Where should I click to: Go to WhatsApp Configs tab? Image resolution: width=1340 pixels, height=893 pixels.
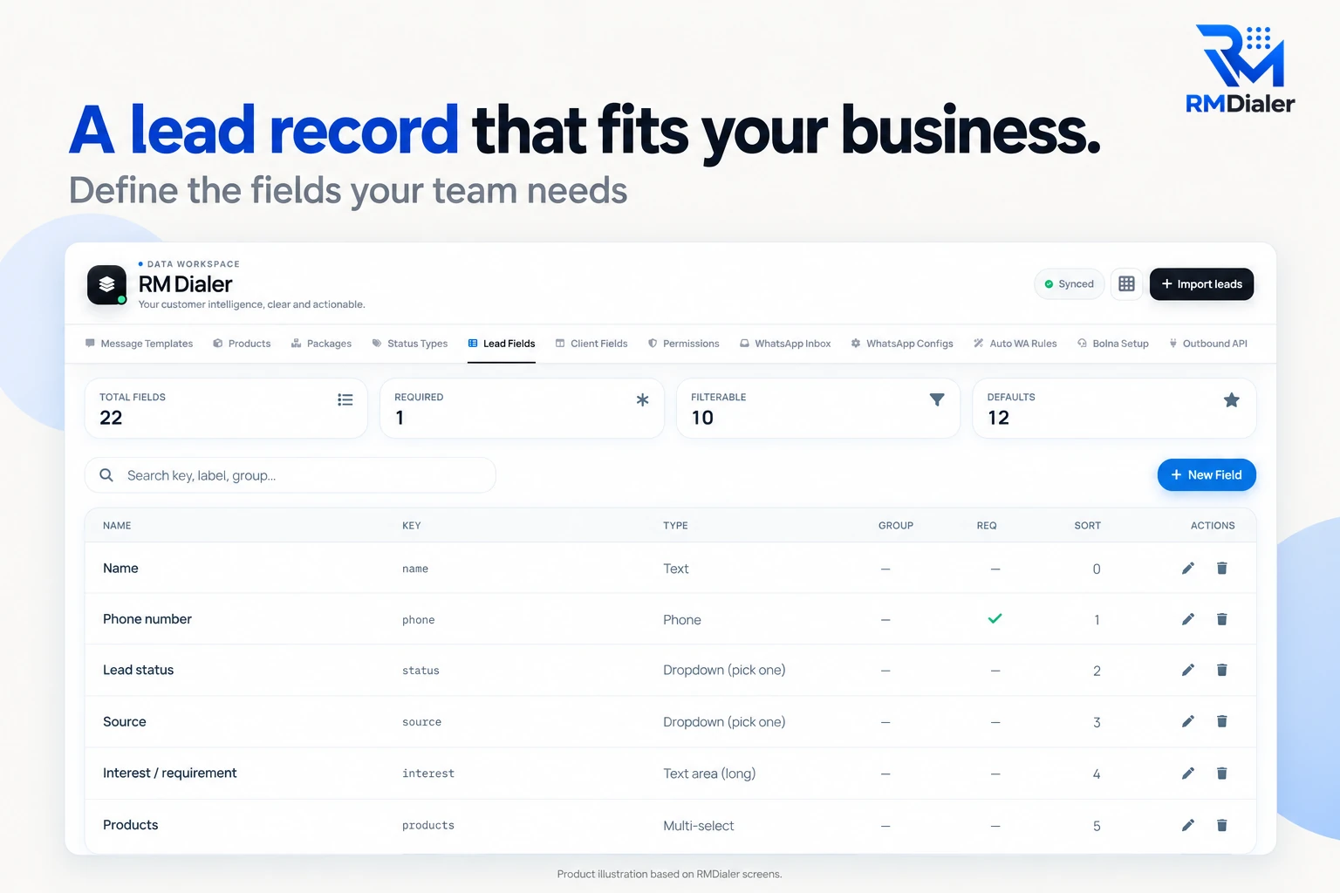pyautogui.click(x=902, y=344)
